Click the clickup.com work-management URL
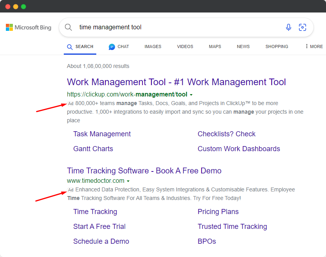Screen dimensions: 326x257 [x=127, y=95]
